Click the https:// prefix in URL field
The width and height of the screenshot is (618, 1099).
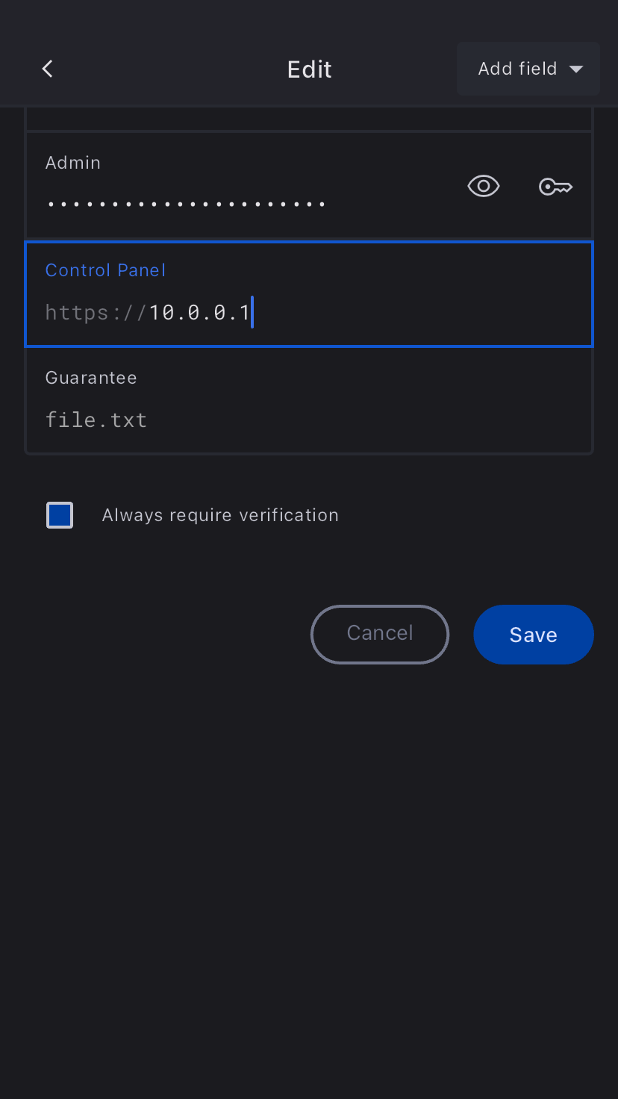point(96,312)
